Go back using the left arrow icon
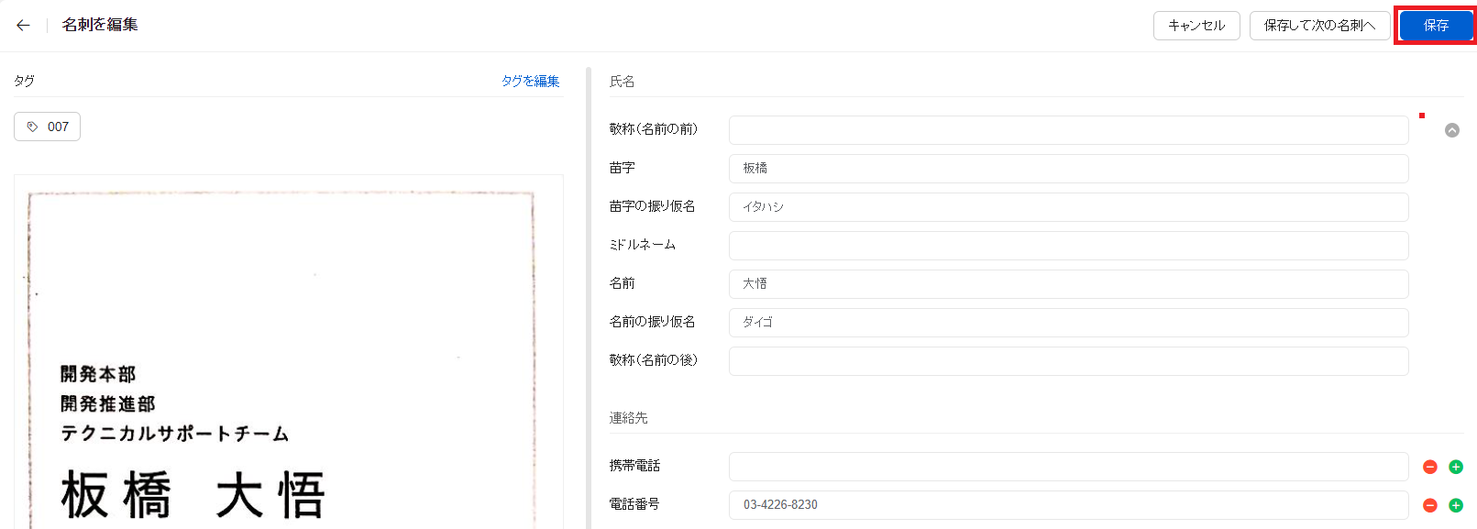This screenshot has height=529, width=1477. tap(23, 26)
